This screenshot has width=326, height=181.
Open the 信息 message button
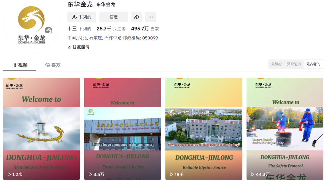[114, 17]
